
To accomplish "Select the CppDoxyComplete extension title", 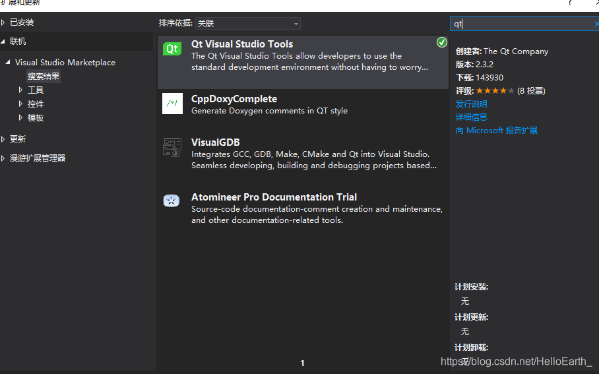I will point(234,99).
